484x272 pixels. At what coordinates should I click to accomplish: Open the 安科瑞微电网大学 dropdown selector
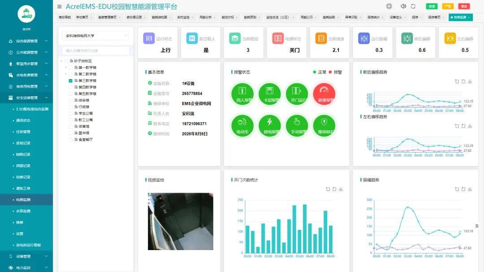click(95, 36)
